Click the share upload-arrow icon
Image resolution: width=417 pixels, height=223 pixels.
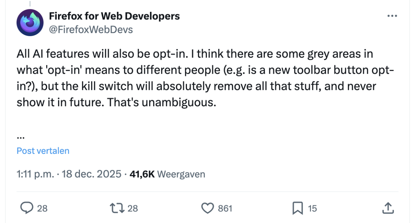[x=388, y=208]
